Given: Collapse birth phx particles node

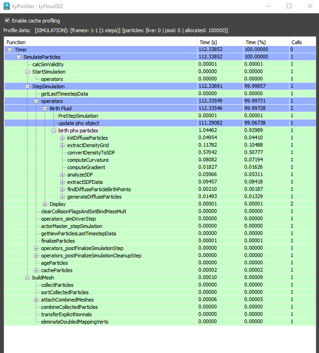Looking at the screenshot, I should [x=54, y=131].
